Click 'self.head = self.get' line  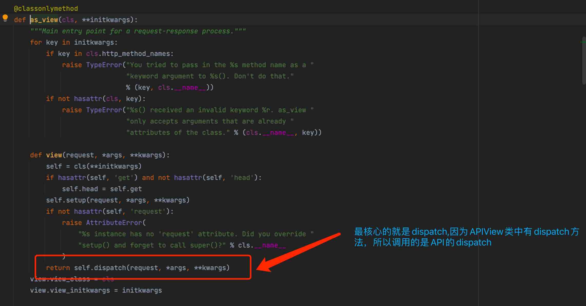(x=102, y=189)
